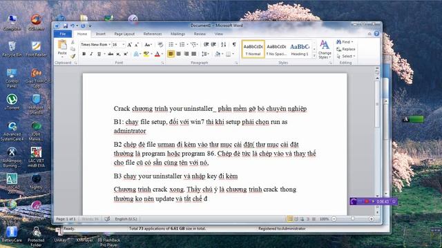
Task: Apply superscript formatting
Action: point(126,54)
